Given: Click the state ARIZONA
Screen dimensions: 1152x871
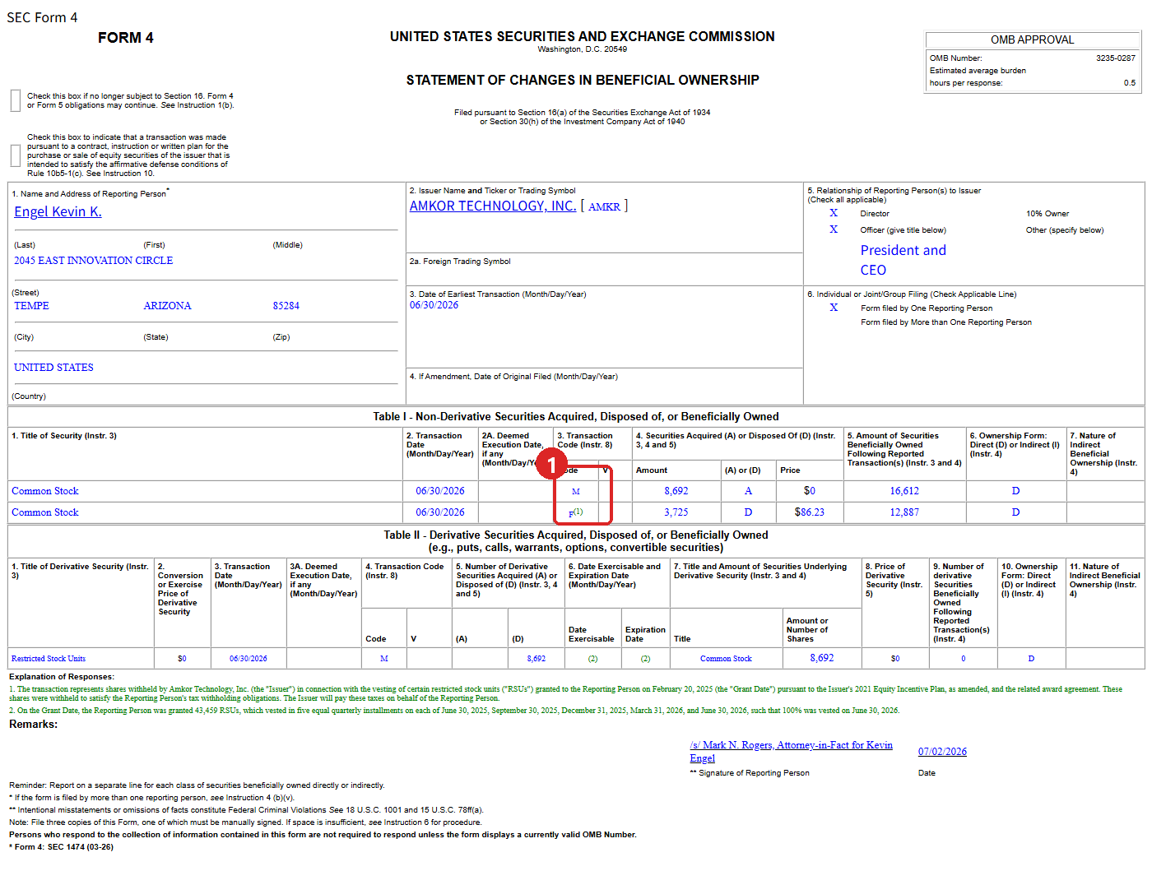Looking at the screenshot, I should [x=168, y=306].
